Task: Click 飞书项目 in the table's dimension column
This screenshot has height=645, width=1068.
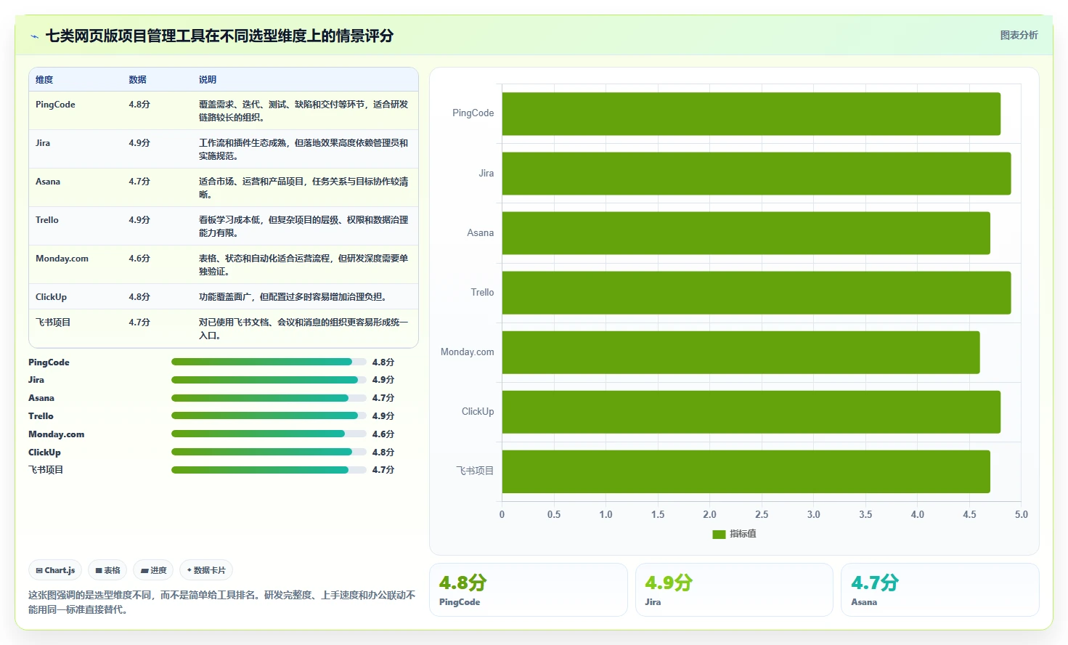Action: click(x=53, y=322)
